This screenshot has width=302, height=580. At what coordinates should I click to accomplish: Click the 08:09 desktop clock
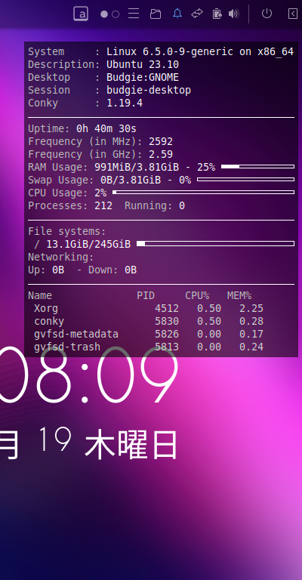point(89,375)
